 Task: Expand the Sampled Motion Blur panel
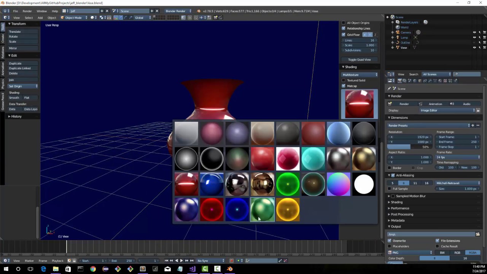411,196
